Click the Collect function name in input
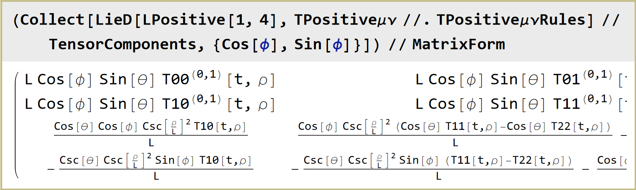 (52, 20)
